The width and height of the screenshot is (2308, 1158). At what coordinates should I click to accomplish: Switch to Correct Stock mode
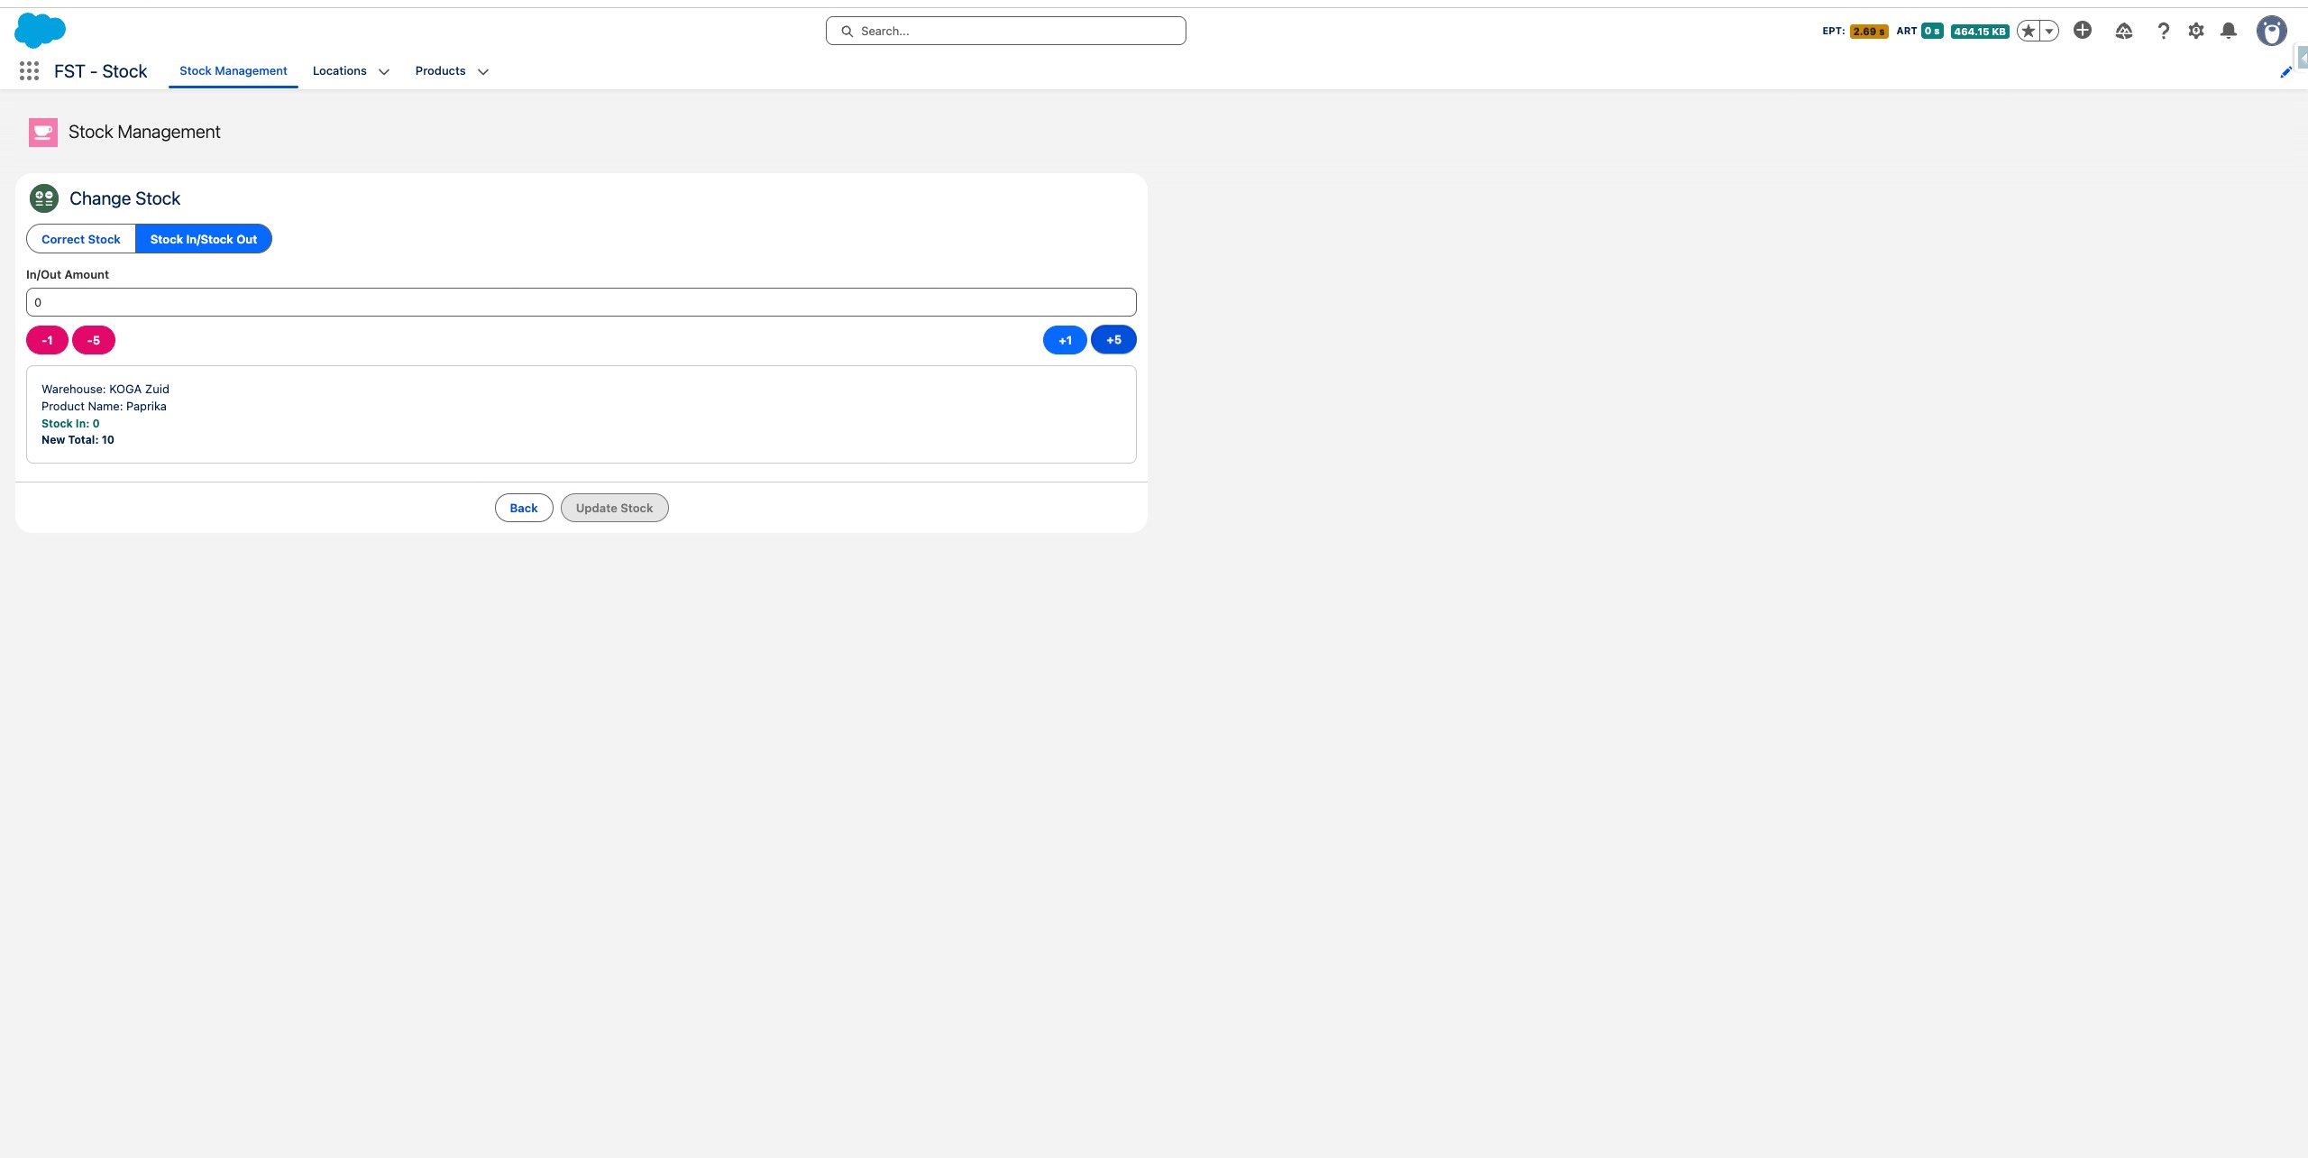tap(81, 239)
